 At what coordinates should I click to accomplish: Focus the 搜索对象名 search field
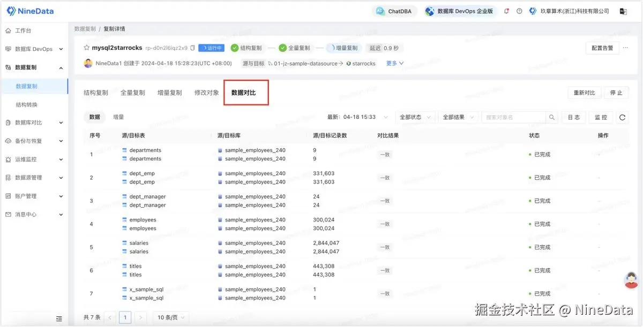(x=513, y=117)
